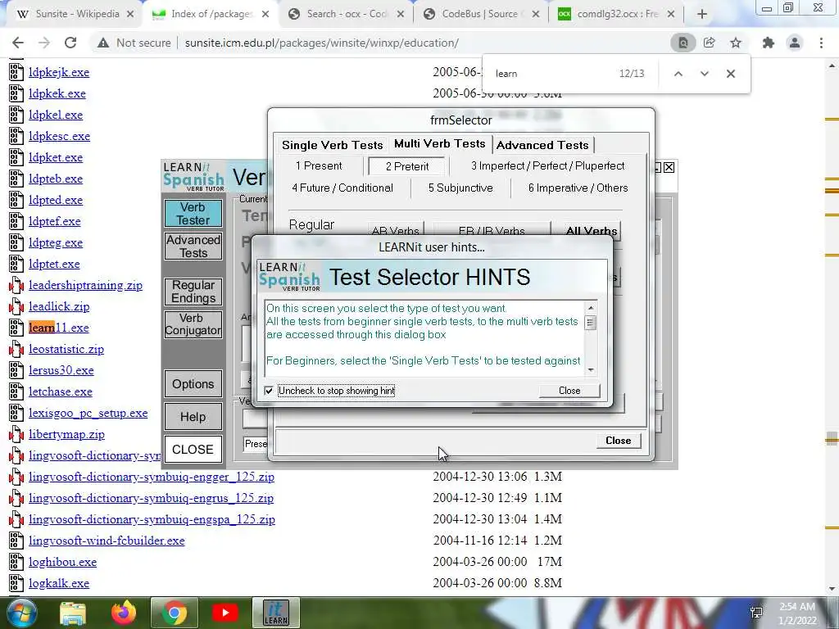The height and width of the screenshot is (629, 839).
Task: Open lingvosoft-dictionary-symbuiq-engspa_125.zip link
Action: tap(152, 519)
